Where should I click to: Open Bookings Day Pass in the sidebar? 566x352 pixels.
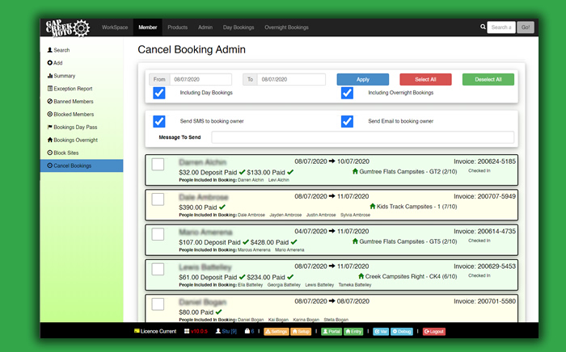72,128
